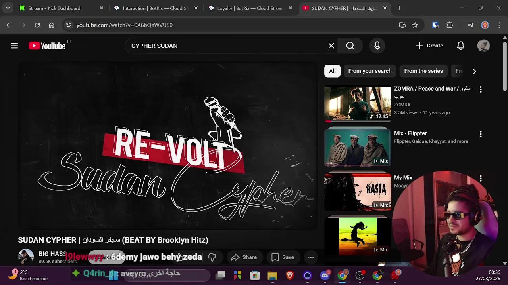Open more video actions ellipsis
Image resolution: width=508 pixels, height=285 pixels.
pos(311,257)
